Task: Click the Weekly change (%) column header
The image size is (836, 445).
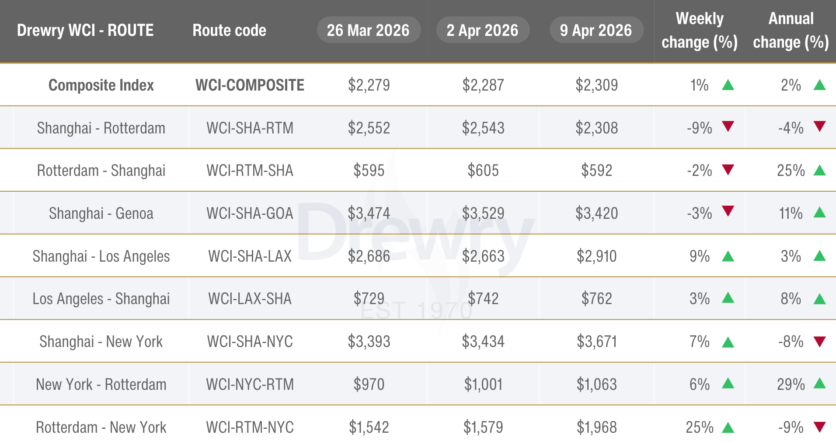Action: tap(700, 31)
